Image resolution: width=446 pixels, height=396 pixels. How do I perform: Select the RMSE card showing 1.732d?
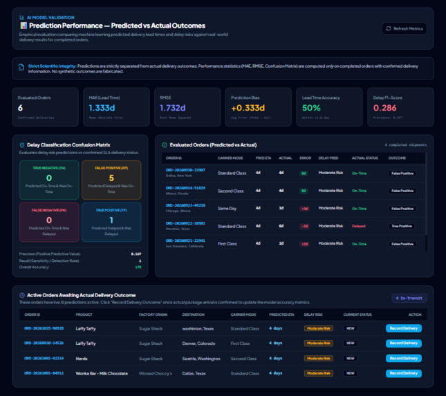(x=187, y=107)
